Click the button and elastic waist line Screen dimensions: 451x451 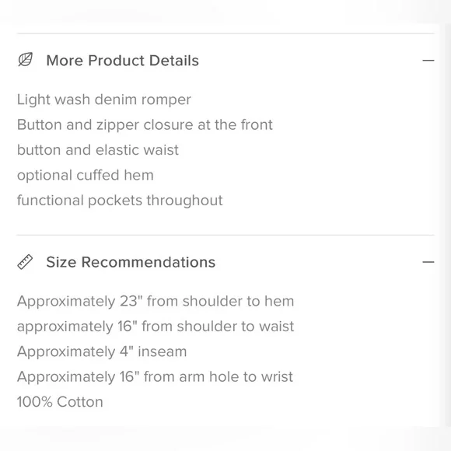(98, 150)
